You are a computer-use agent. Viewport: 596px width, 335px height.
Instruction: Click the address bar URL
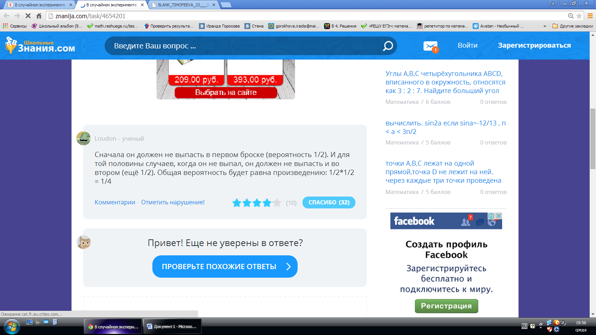pos(91,16)
